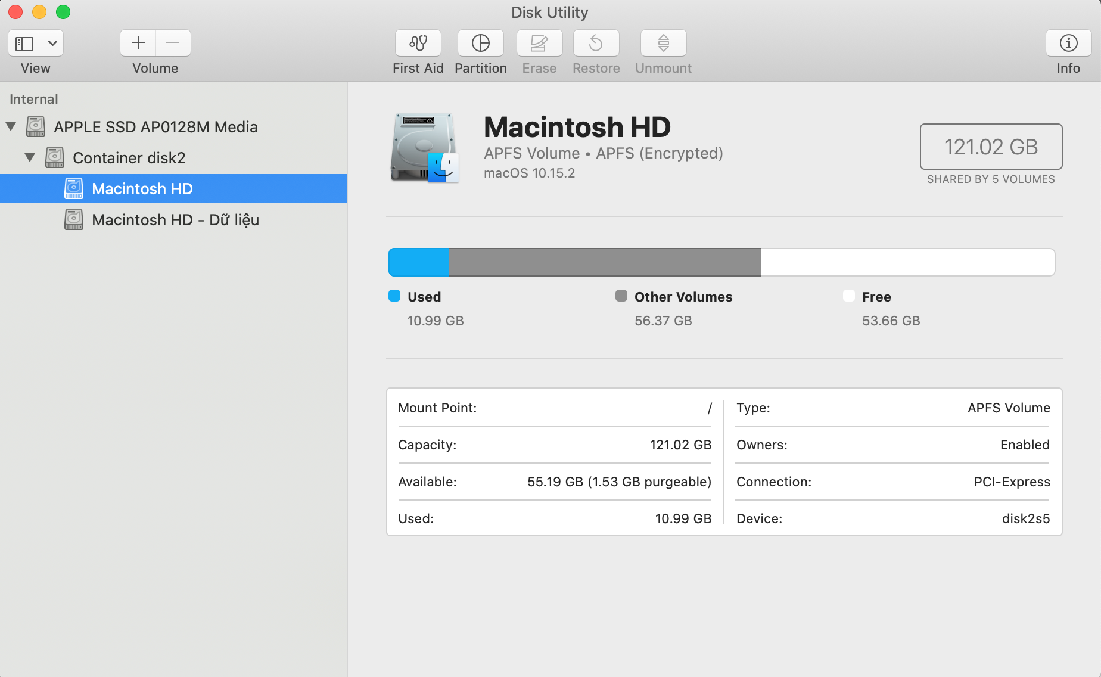
Task: Select Container disk2 in sidebar
Action: (129, 158)
